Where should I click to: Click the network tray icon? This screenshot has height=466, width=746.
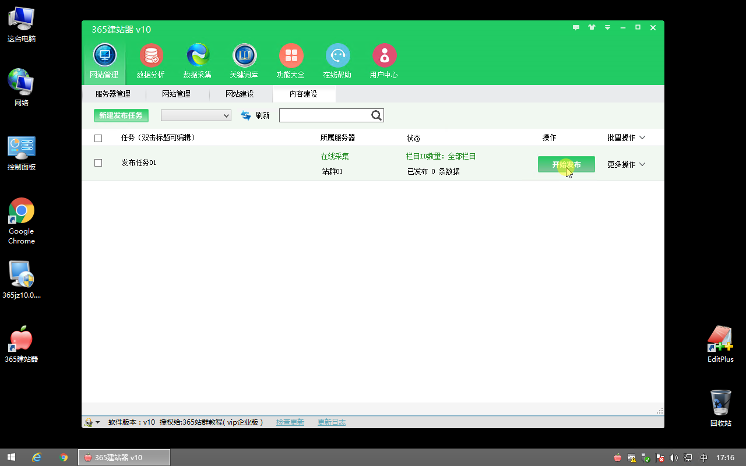point(688,458)
